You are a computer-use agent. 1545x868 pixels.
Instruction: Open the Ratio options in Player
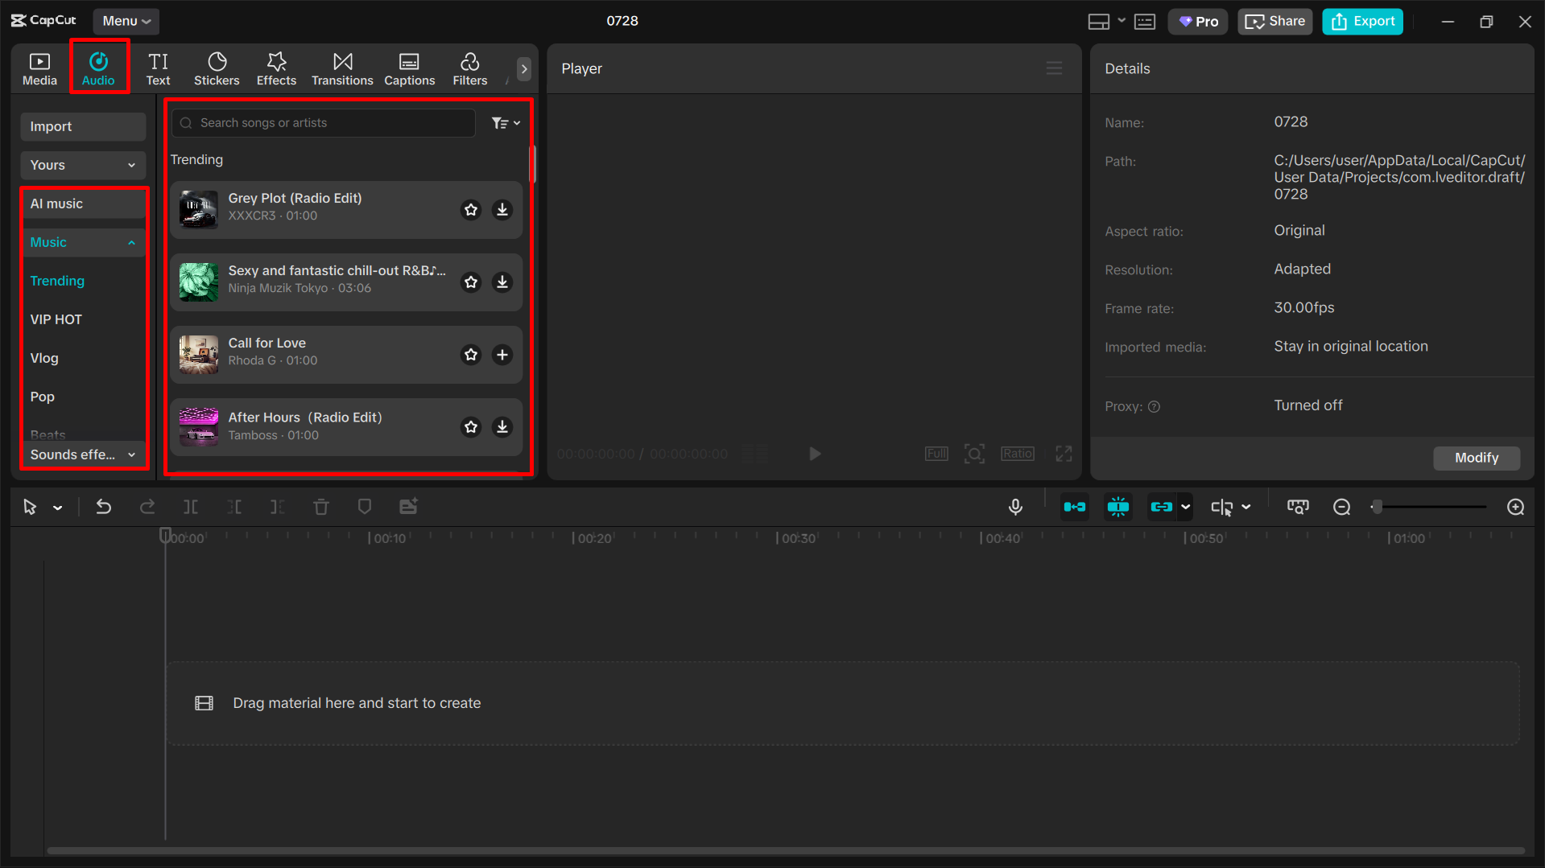click(x=1018, y=455)
